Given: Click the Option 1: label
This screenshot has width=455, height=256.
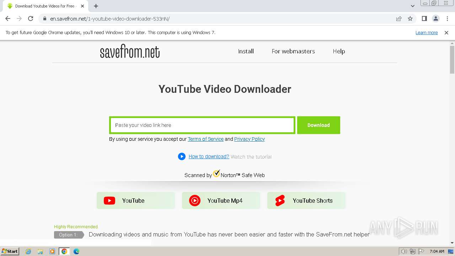Looking at the screenshot, I should (69, 235).
